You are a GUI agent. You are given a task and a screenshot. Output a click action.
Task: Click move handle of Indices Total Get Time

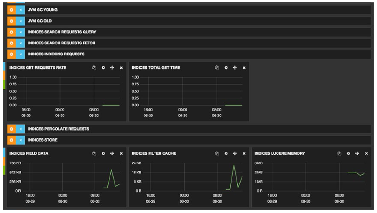[x=234, y=68]
